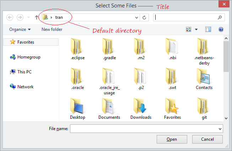Select the Favorites folder in file list

pos(172,108)
